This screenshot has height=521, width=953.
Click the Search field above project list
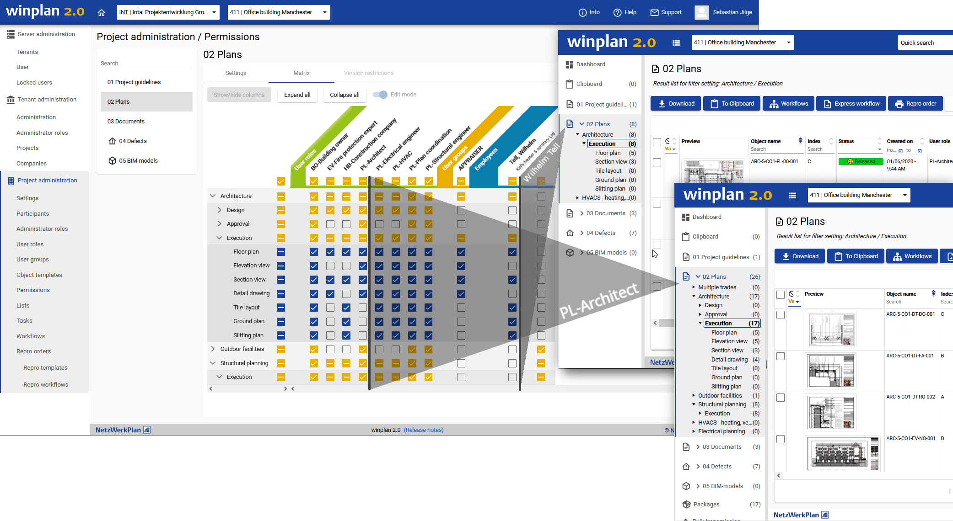pyautogui.click(x=146, y=64)
